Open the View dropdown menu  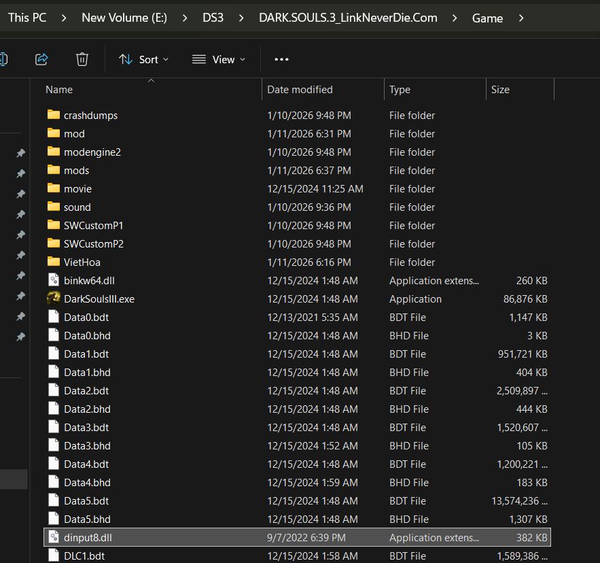click(218, 59)
